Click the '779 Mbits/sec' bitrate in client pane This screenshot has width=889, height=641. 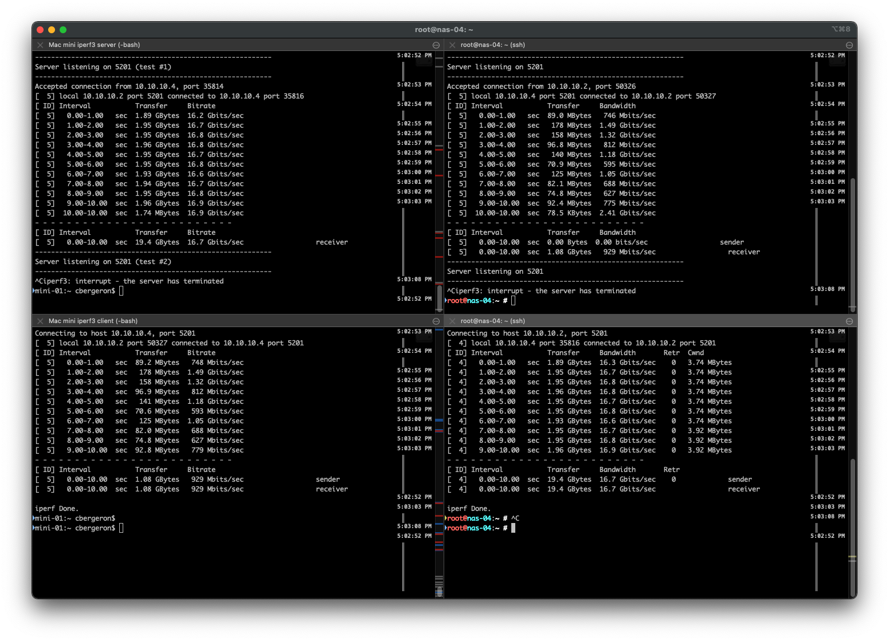tap(218, 450)
